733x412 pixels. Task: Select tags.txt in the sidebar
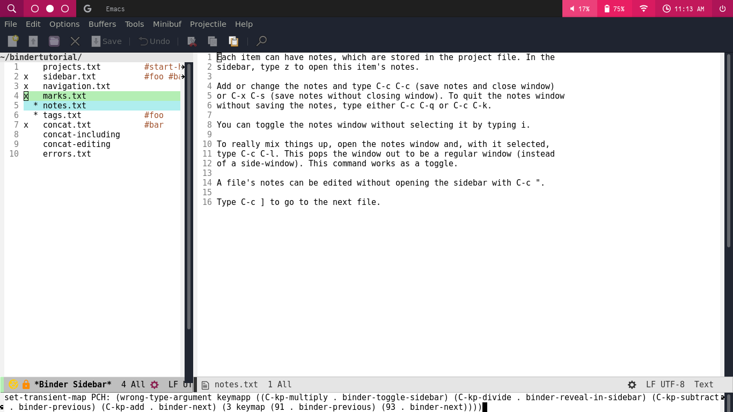(x=62, y=115)
